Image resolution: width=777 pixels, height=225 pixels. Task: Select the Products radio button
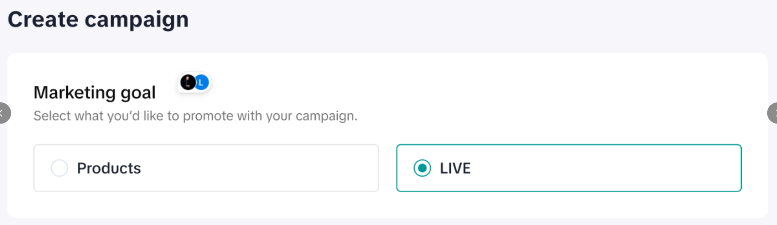click(x=59, y=168)
